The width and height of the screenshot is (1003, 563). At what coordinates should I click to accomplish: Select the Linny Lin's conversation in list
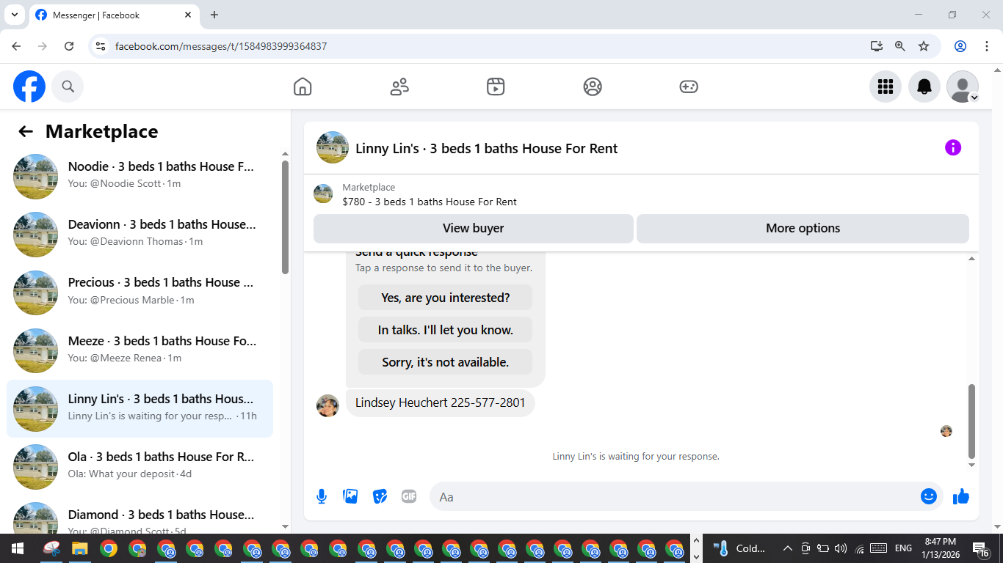[x=140, y=408]
